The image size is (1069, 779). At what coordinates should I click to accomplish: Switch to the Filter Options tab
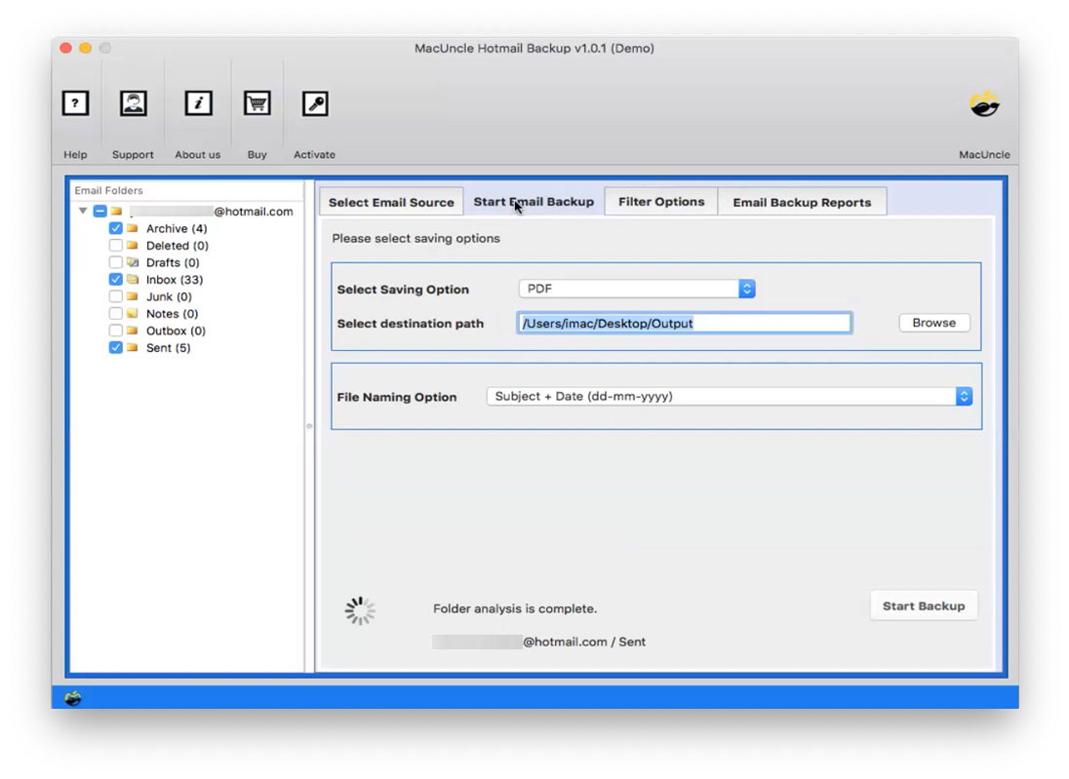pyautogui.click(x=661, y=202)
